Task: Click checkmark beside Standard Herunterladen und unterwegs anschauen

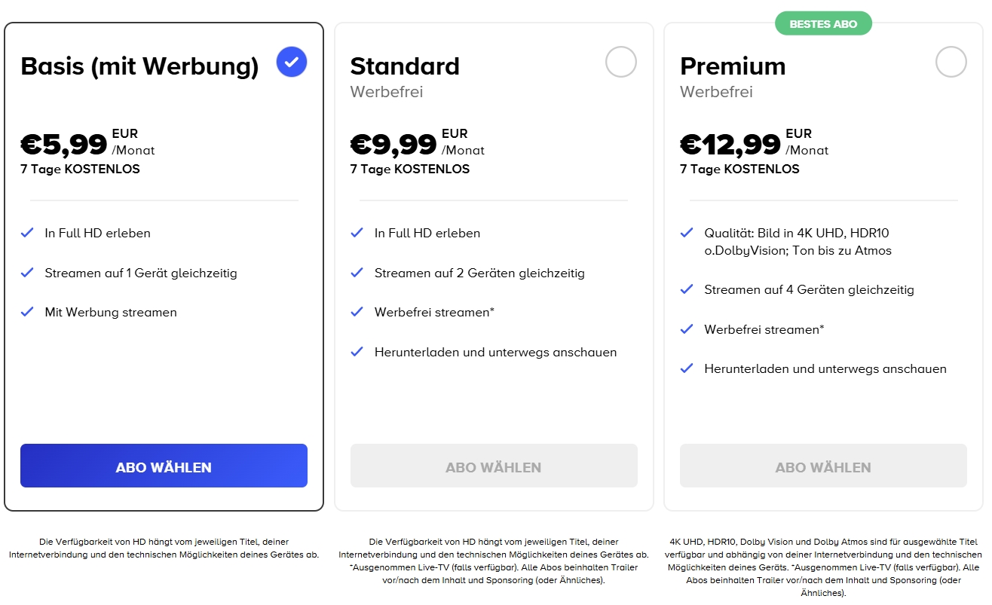Action: pyautogui.click(x=357, y=351)
